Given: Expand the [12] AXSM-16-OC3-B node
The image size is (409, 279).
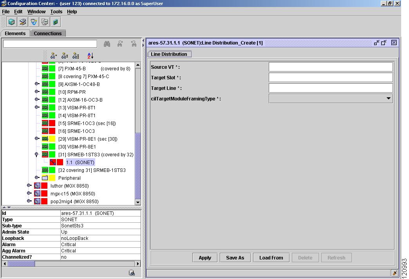Looking at the screenshot, I should [37, 99].
